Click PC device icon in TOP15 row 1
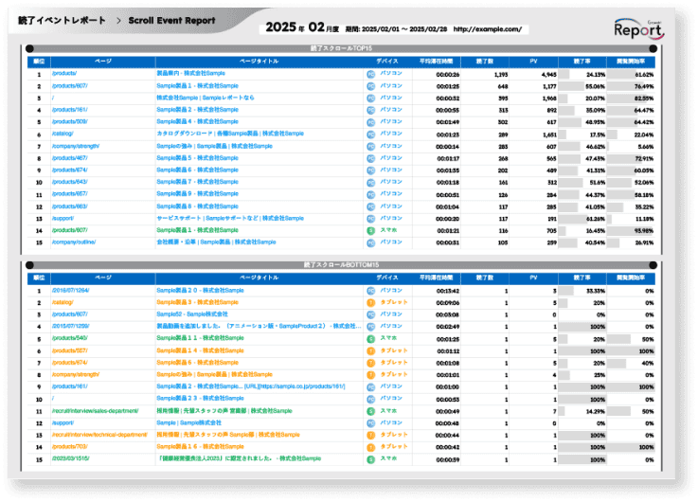Image resolution: width=698 pixels, height=502 pixels. click(x=370, y=73)
